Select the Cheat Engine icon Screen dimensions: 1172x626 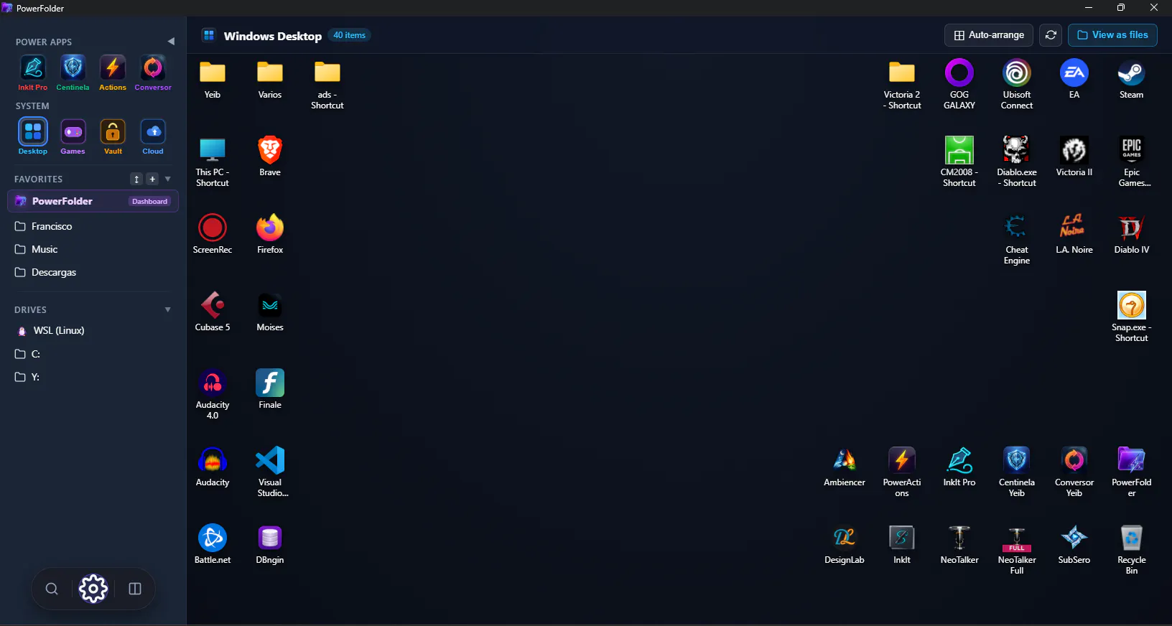[1017, 239]
